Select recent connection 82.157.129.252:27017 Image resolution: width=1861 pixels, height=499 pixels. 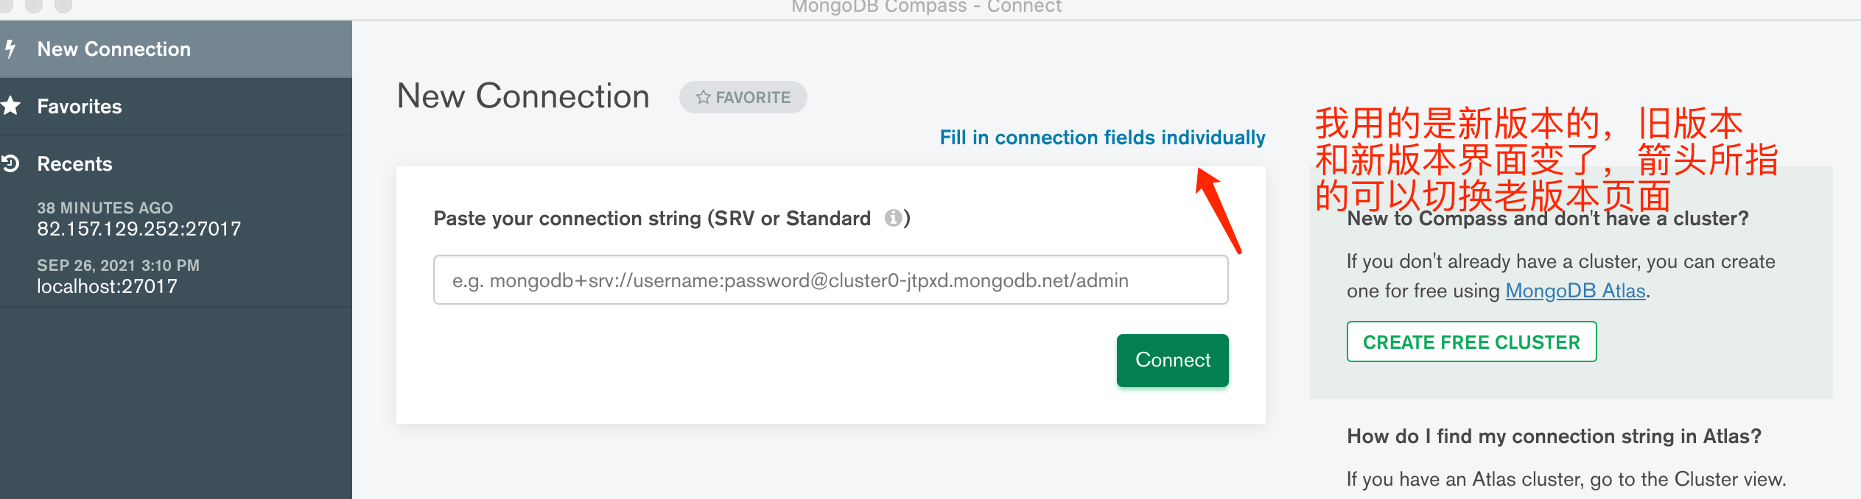139,228
